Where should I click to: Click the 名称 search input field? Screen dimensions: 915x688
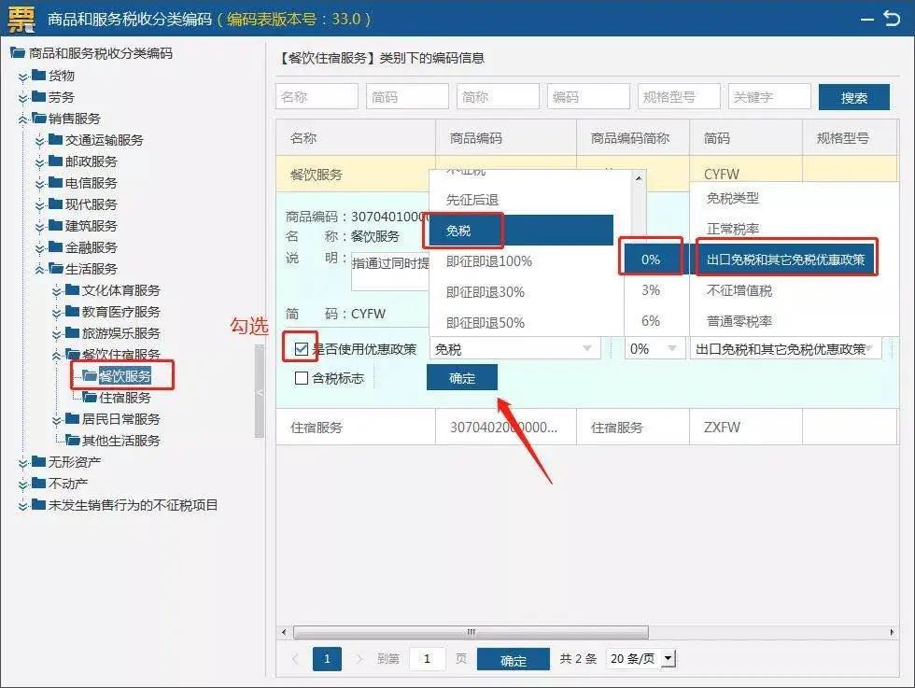coord(317,96)
